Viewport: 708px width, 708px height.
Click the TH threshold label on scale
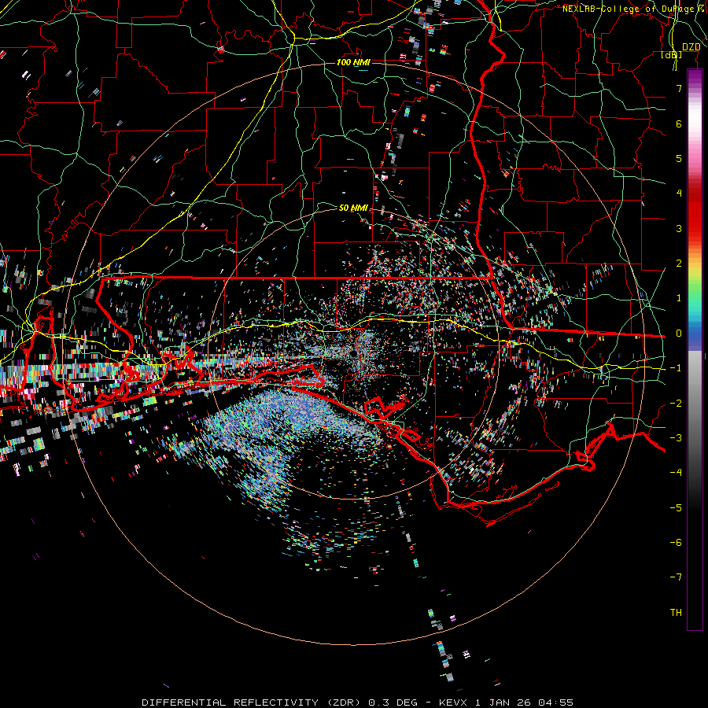click(676, 613)
